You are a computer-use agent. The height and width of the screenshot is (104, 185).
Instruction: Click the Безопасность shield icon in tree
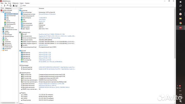tap(3, 45)
